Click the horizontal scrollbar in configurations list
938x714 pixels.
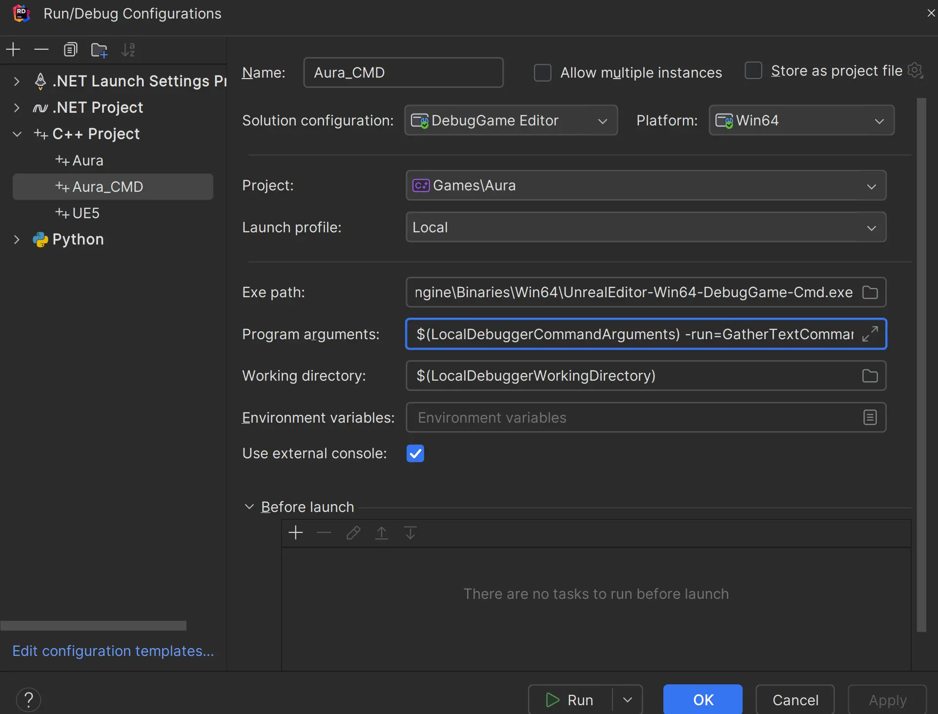pyautogui.click(x=93, y=626)
